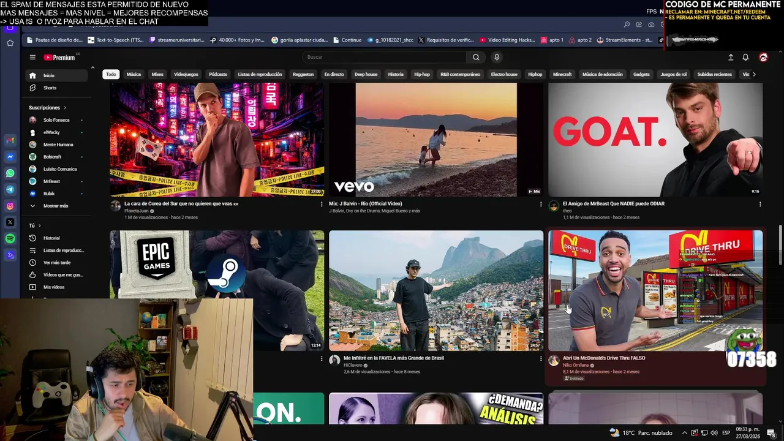Open options menu for the FAVELA video
Image resolution: width=784 pixels, height=441 pixels.
click(x=541, y=358)
